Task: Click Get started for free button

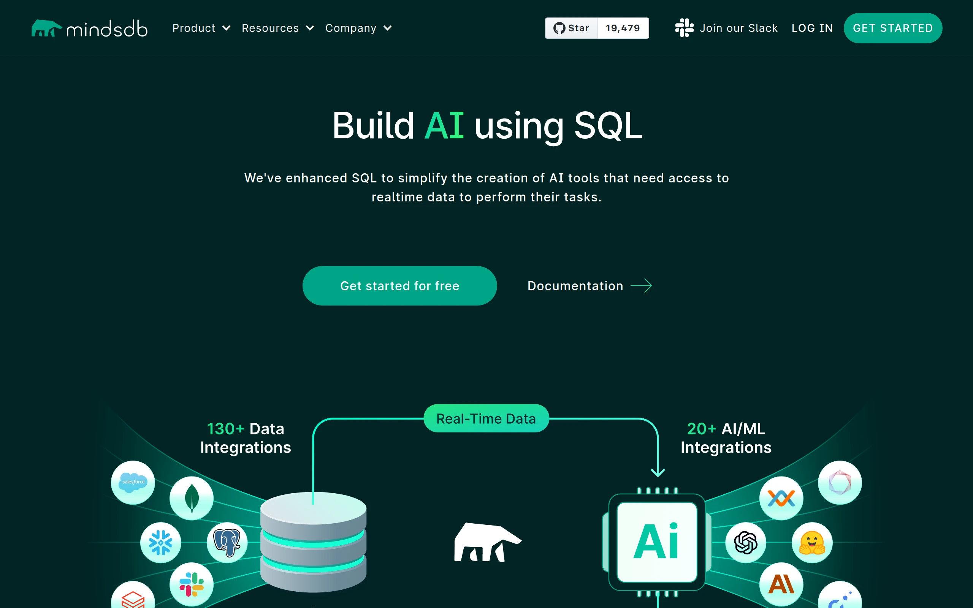Action: coord(399,285)
